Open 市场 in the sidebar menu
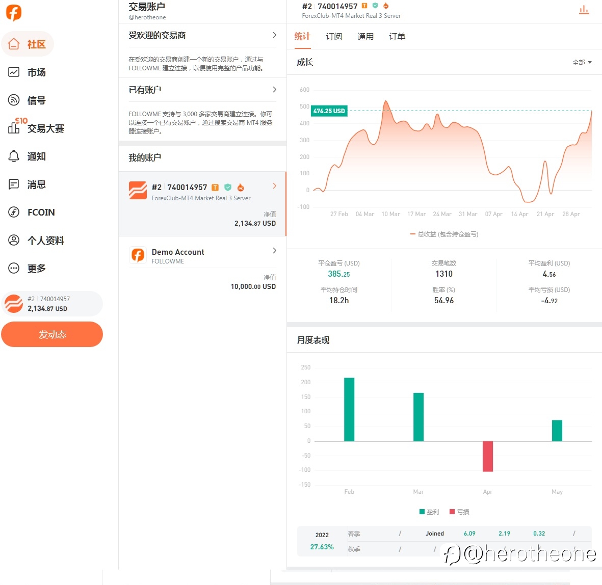This screenshot has height=585, width=602. click(x=37, y=72)
